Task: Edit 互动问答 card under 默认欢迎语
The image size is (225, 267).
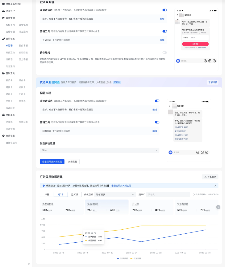Action: [x=162, y=40]
